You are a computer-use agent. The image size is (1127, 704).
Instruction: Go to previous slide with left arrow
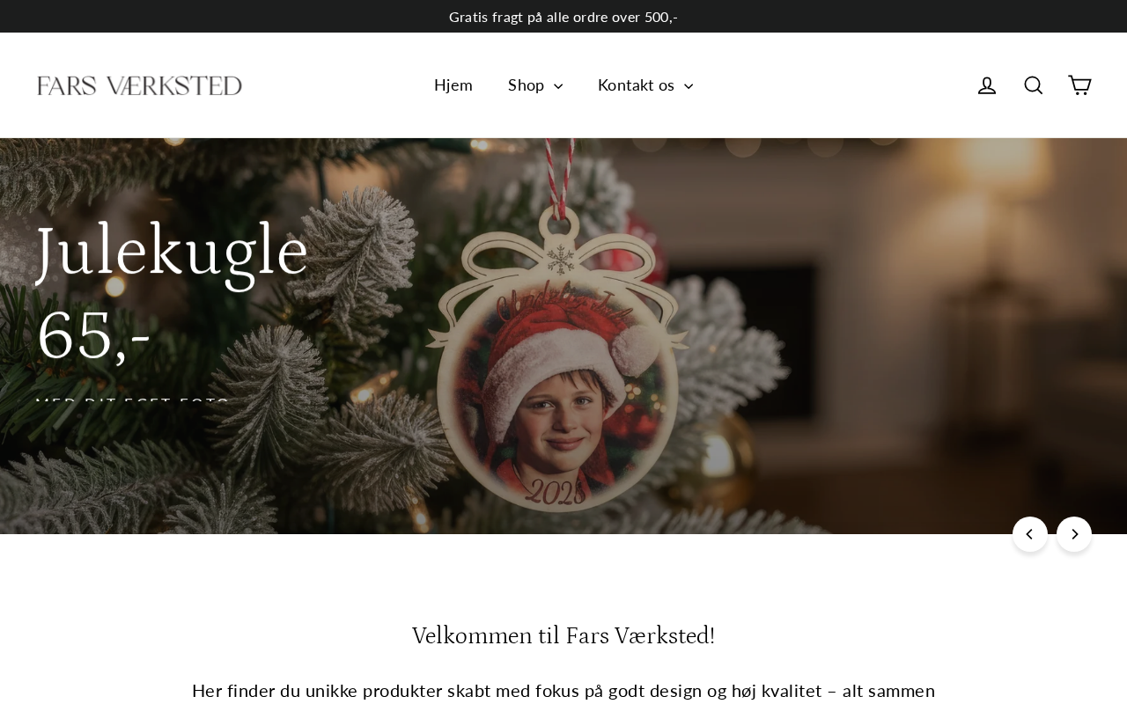(1030, 534)
